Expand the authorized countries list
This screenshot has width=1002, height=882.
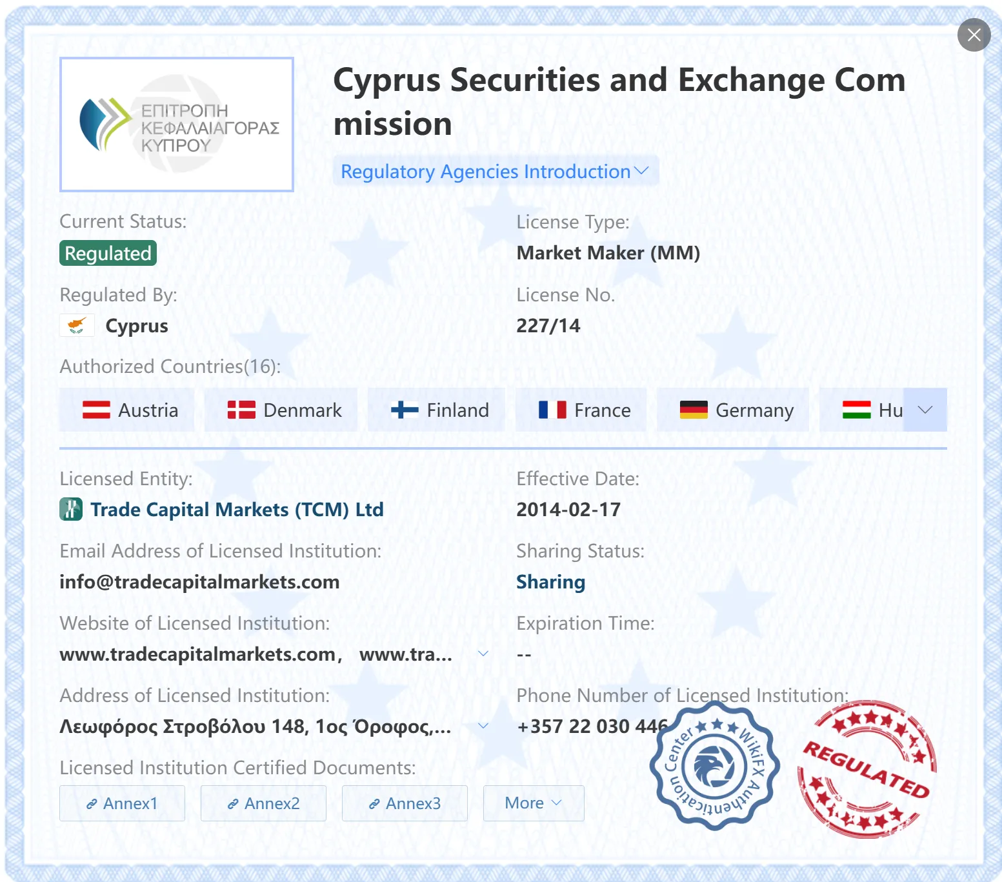[x=925, y=410]
